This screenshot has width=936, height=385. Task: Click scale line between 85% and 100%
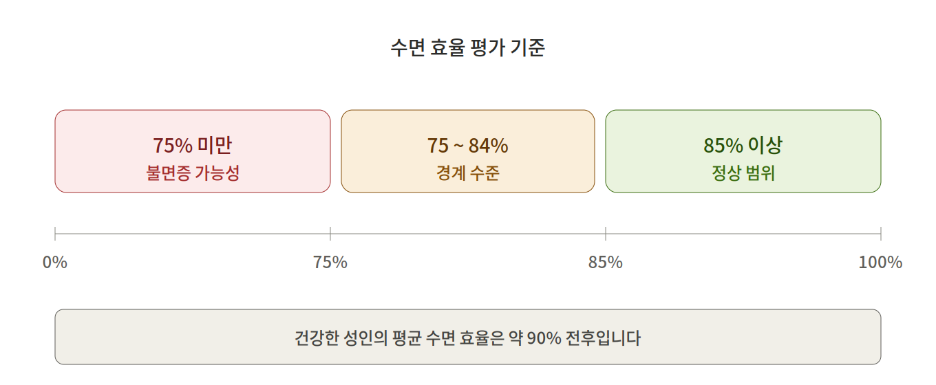coord(743,234)
